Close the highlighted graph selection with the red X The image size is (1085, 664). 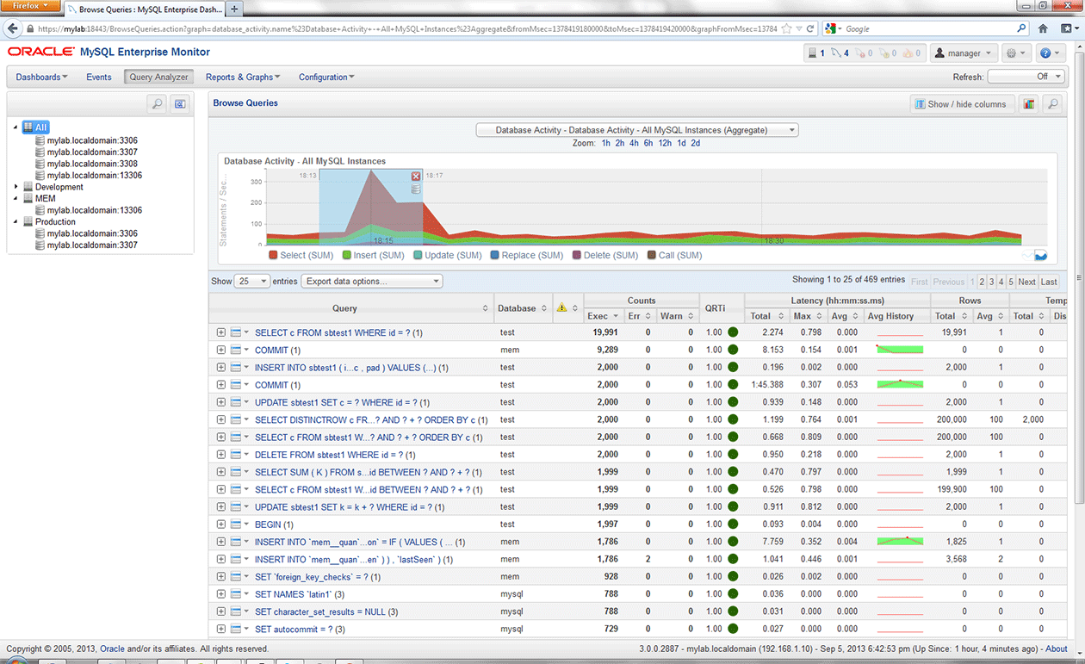pos(416,176)
